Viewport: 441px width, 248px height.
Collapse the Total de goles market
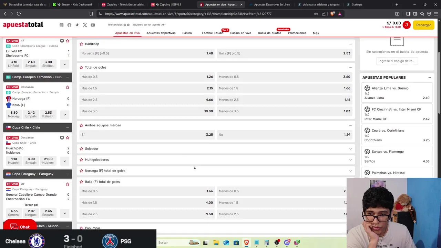[x=350, y=68]
